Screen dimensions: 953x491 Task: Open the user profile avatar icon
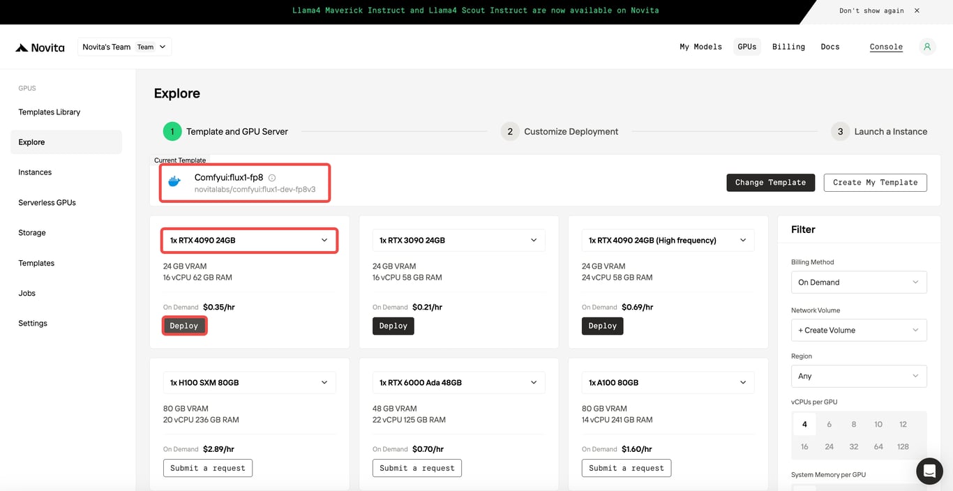pos(927,47)
